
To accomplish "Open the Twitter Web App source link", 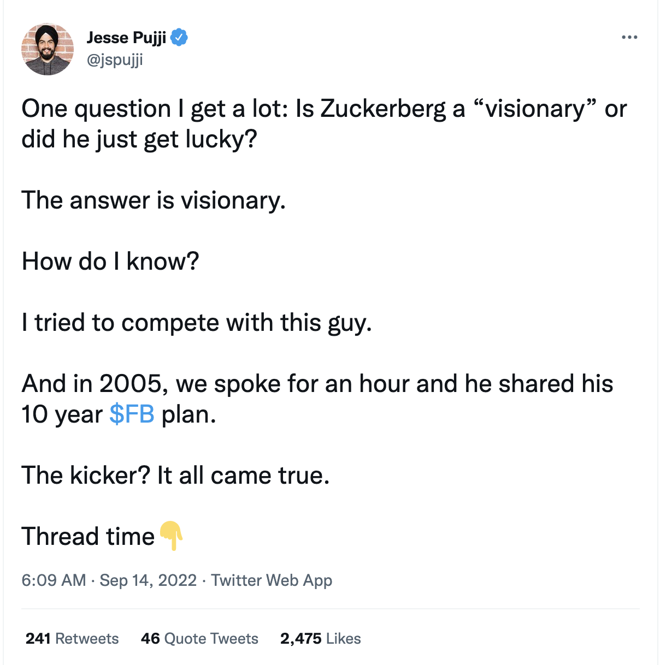I will pyautogui.click(x=272, y=580).
